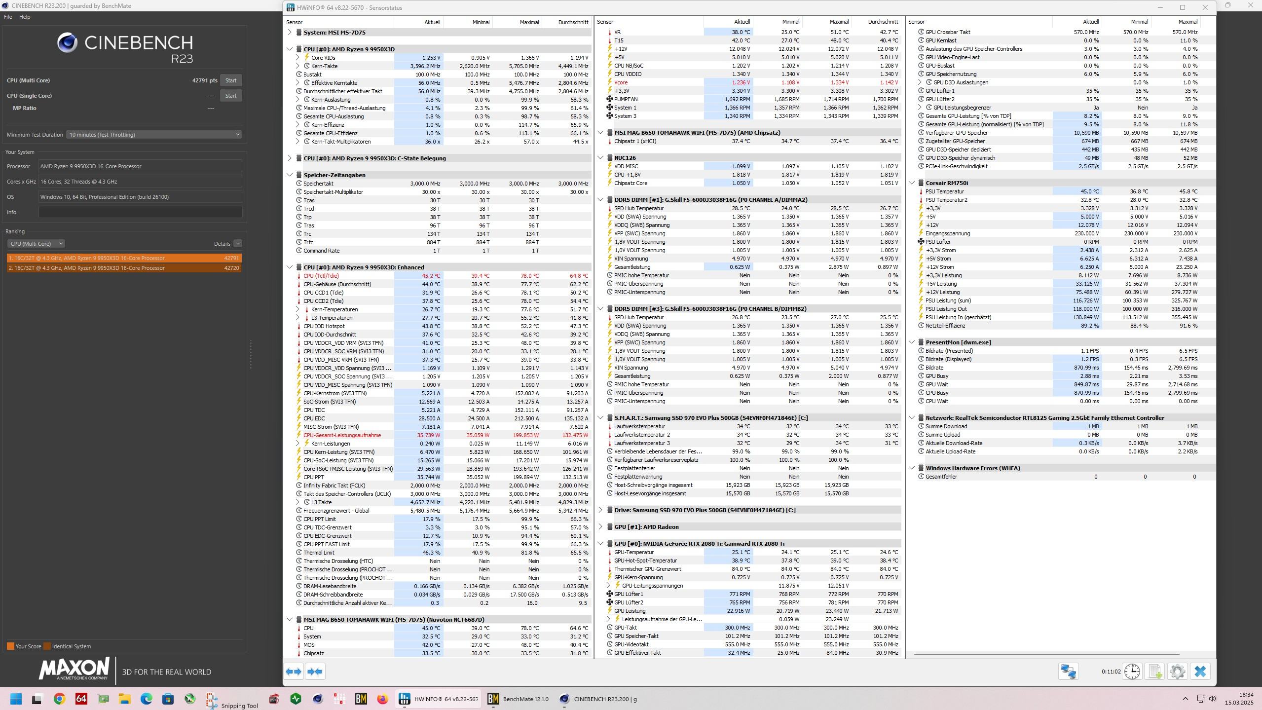Viewport: 1262px width, 710px height.
Task: Open the File menu in Cinebench
Action: point(8,17)
